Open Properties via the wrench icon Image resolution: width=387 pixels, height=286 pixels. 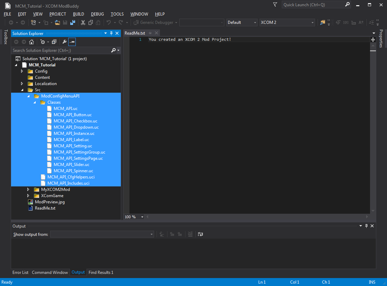(x=64, y=42)
